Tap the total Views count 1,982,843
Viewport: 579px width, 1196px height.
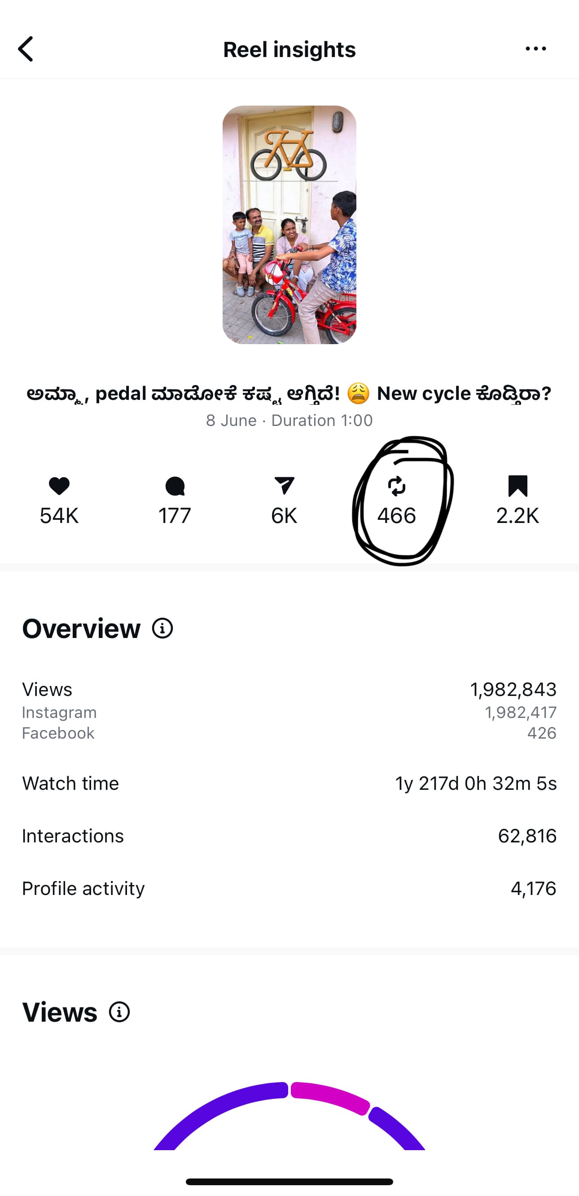click(513, 690)
